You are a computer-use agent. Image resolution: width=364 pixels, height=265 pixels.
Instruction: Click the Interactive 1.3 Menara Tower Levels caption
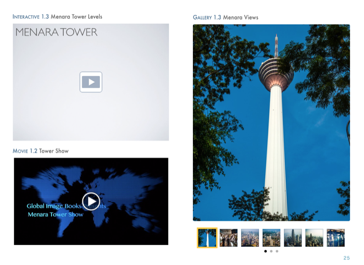[x=57, y=17]
